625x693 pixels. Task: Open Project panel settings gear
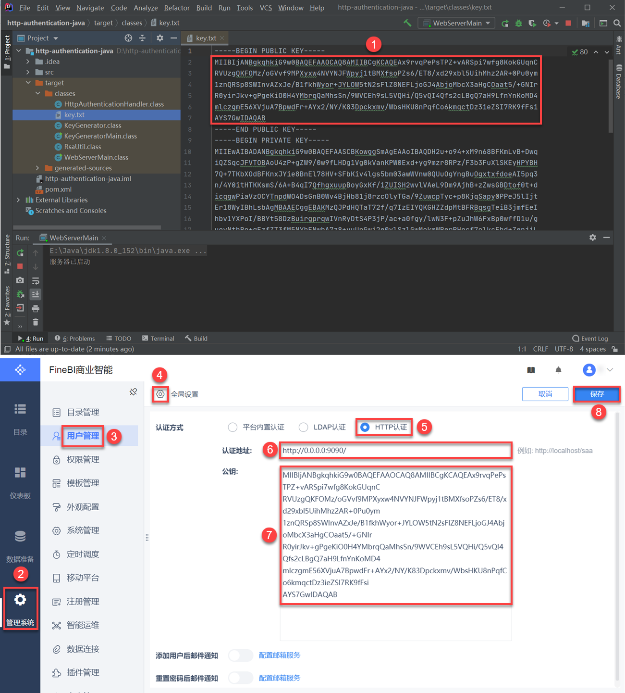point(160,38)
